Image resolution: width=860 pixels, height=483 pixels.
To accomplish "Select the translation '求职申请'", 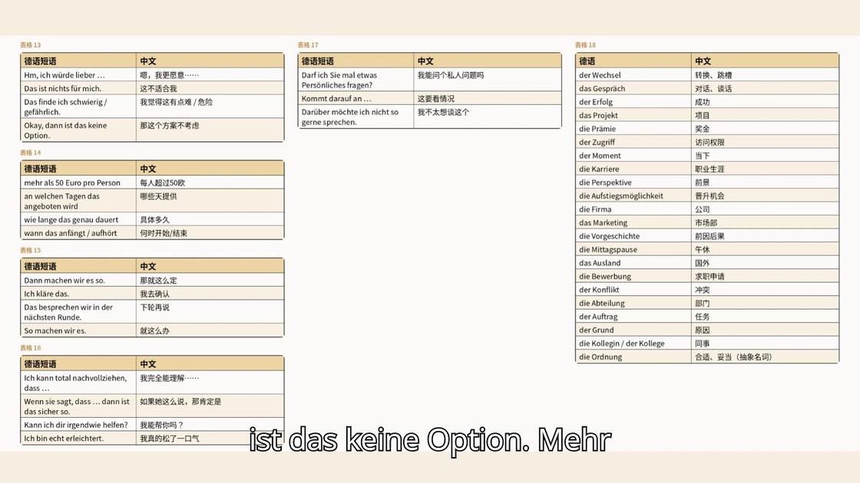I will point(709,277).
